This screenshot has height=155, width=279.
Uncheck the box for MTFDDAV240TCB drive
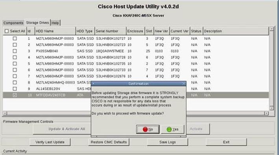tap(15, 95)
